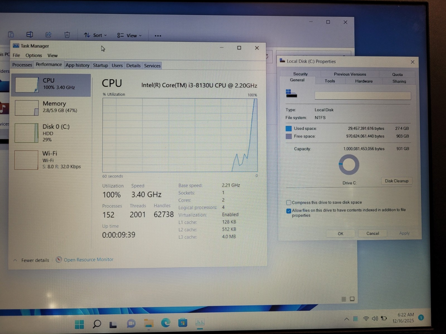
Task: Click the battery tray icon
Action: (x=384, y=318)
